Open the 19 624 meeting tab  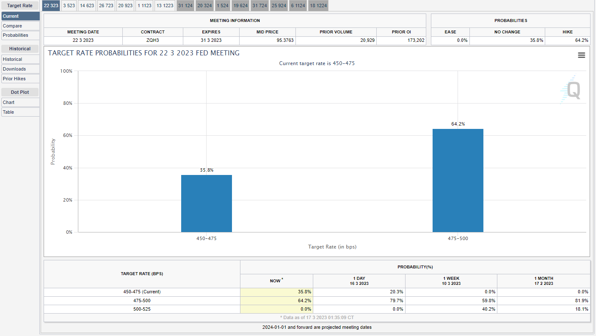[x=241, y=5]
